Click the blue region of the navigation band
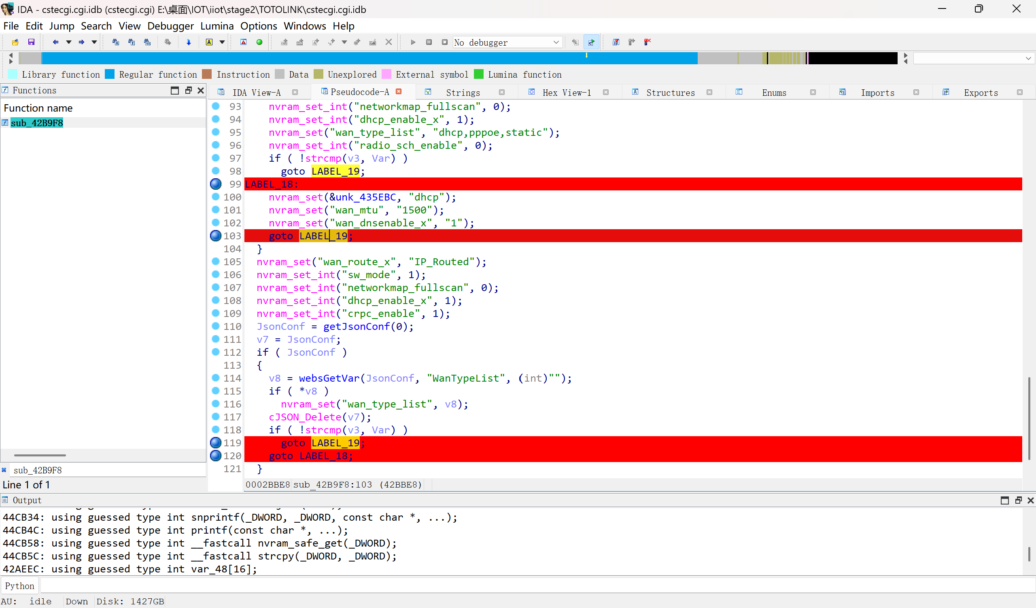 (x=369, y=58)
